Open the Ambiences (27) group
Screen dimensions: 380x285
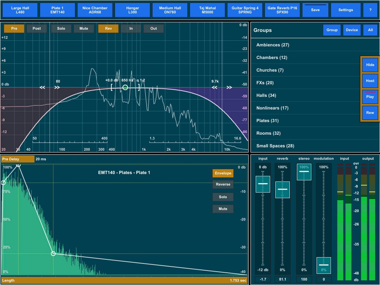(272, 45)
